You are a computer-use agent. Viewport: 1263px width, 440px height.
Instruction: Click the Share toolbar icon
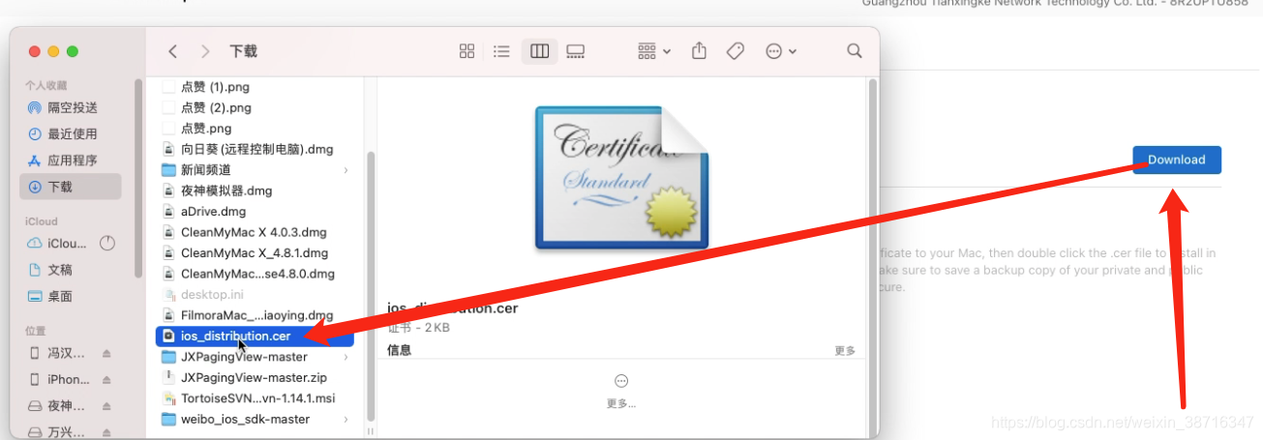click(700, 51)
